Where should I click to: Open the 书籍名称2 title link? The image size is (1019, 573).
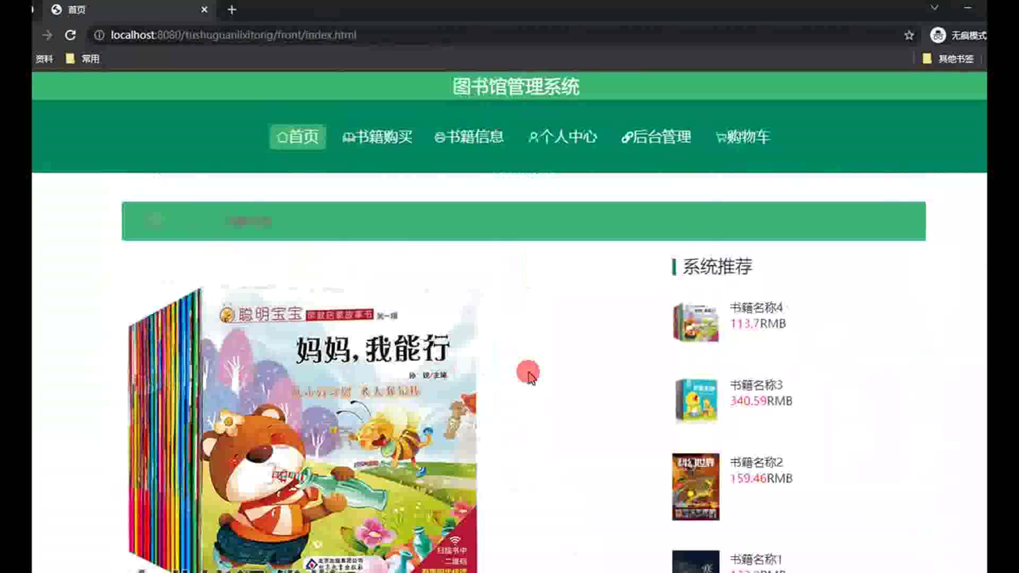756,463
